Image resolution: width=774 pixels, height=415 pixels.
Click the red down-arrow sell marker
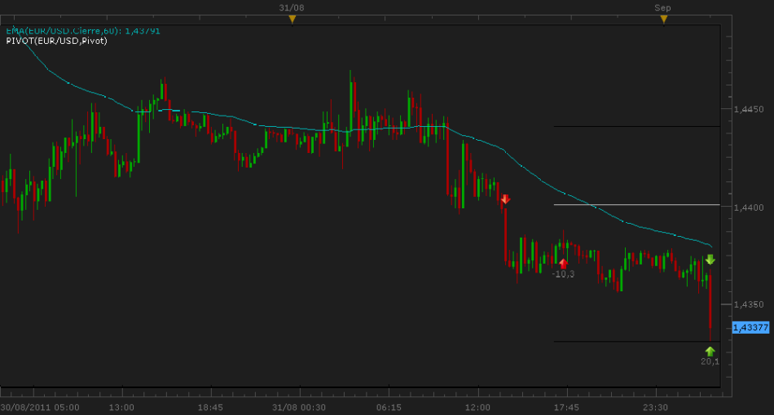tap(505, 199)
